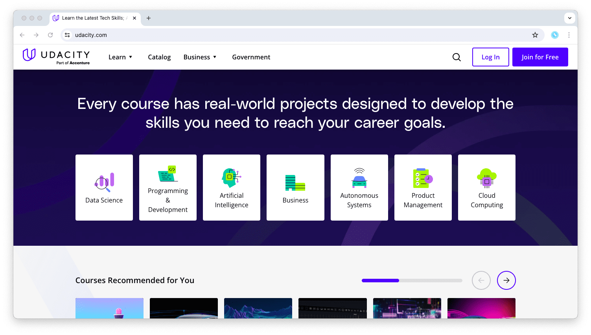Screen dimensions: 591x335
Task: Click the Udacity logo in header
Action: (56, 57)
